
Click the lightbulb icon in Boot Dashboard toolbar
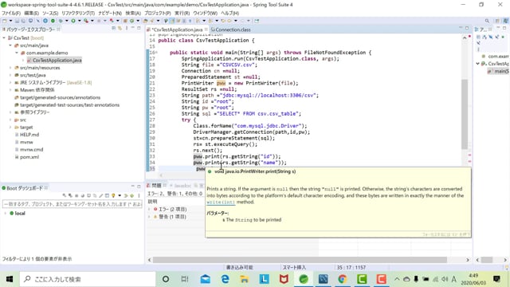pyautogui.click(x=113, y=195)
